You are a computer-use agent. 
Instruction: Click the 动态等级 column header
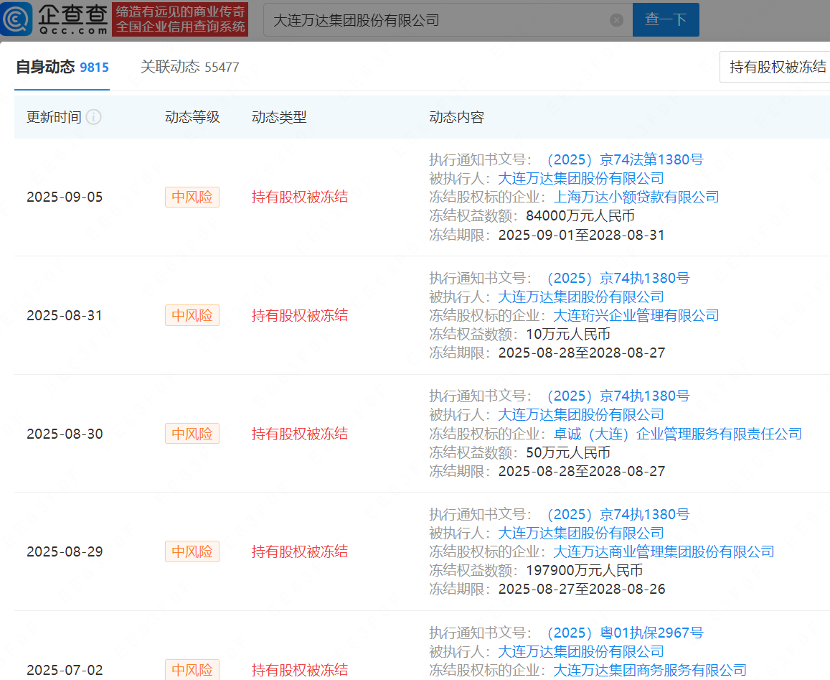(x=192, y=117)
